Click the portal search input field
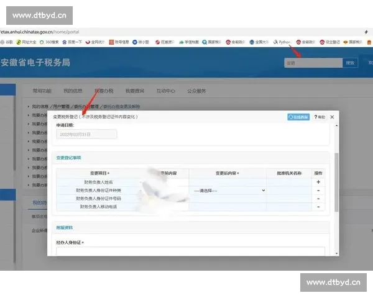 click(x=313, y=63)
